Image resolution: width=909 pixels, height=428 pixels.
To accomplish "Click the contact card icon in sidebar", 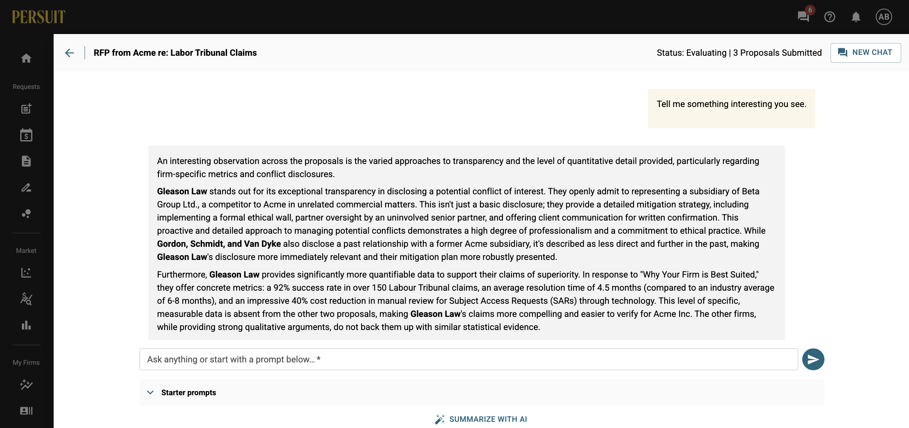I will [26, 411].
